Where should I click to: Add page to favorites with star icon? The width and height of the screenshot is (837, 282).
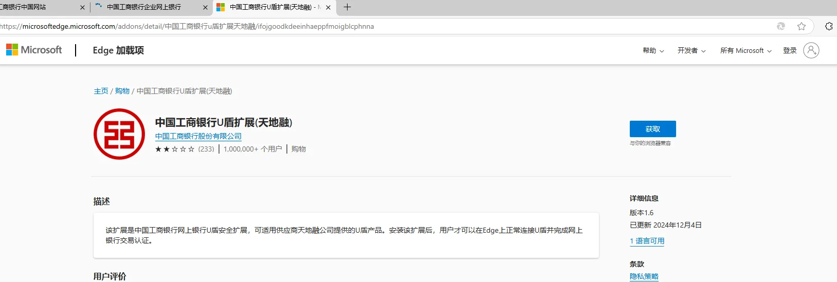801,26
